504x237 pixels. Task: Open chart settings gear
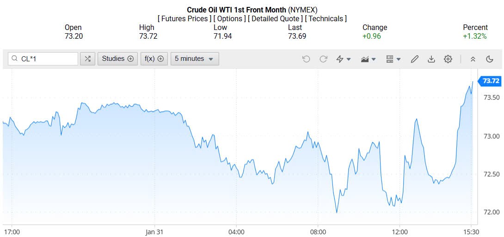(x=448, y=59)
